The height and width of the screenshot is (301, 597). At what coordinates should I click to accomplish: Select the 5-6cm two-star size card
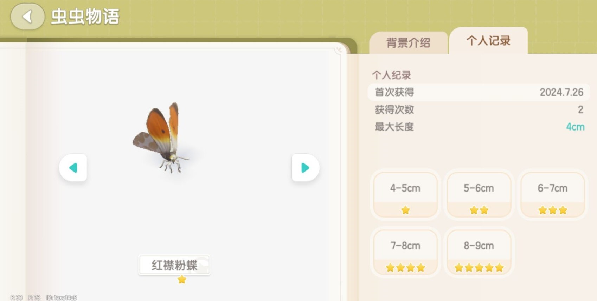point(479,195)
